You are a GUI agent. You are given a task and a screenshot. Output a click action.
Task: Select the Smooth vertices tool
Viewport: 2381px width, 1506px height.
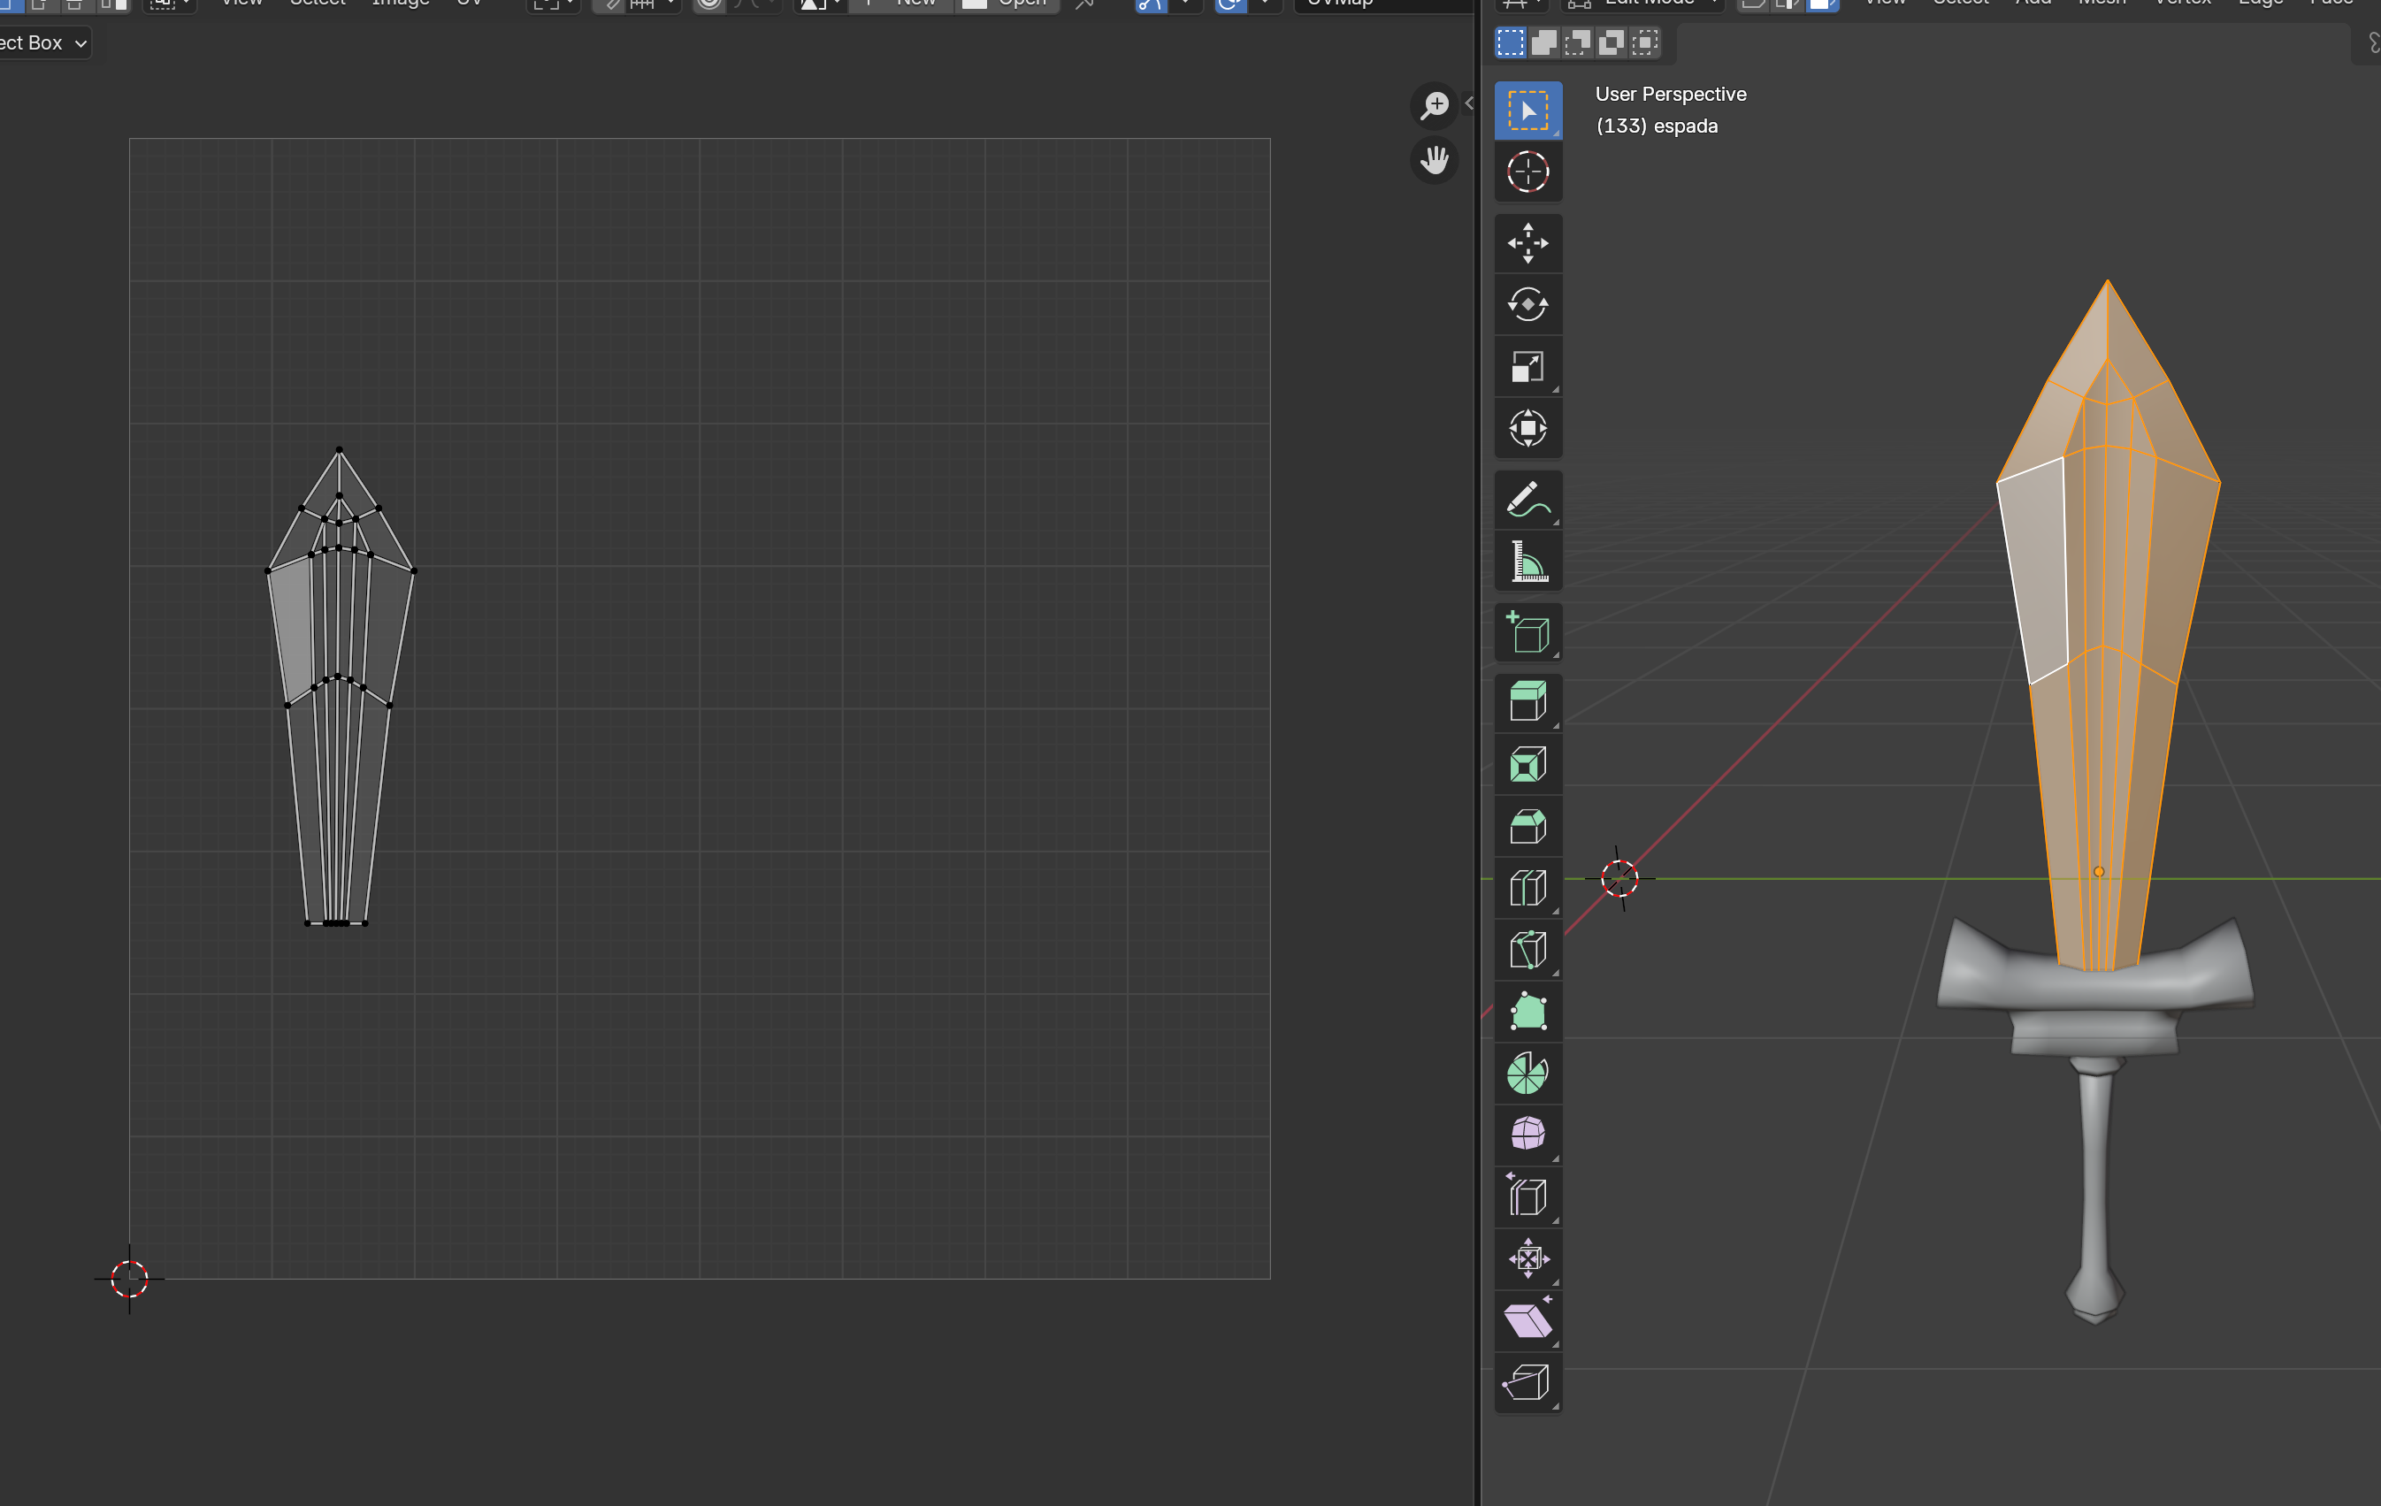click(x=1527, y=1135)
